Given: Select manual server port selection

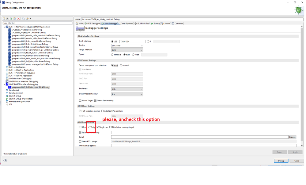Looking at the screenshot, I should click(x=121, y=65).
